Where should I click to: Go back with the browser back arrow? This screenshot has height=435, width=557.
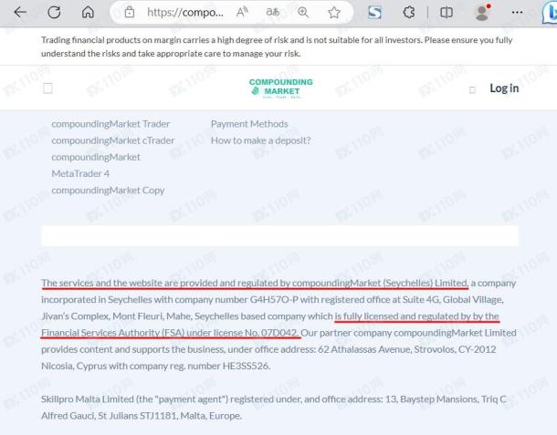click(20, 13)
